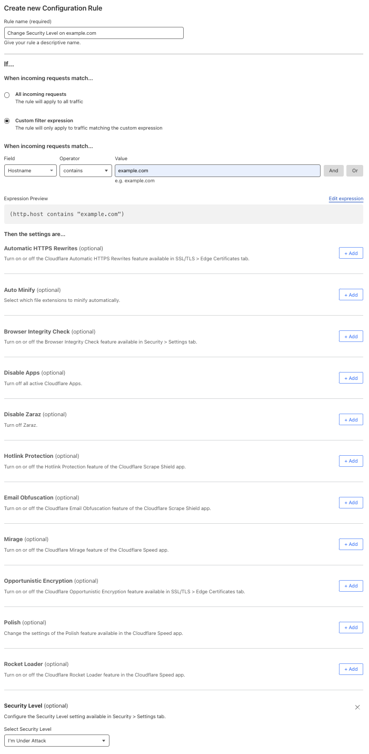Add the Email Obfuscation setting
The image size is (369, 754).
click(x=351, y=503)
